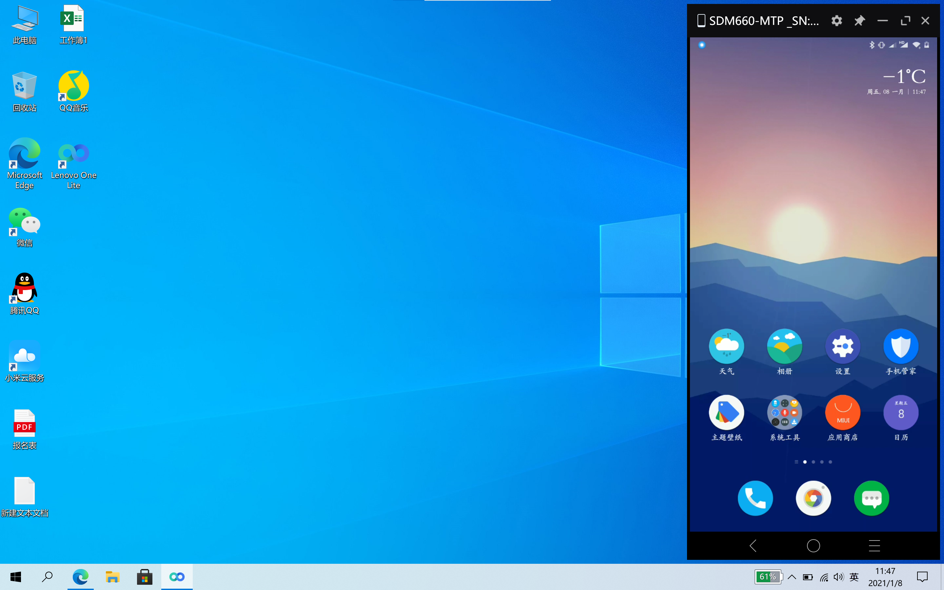
Task: Click the date and time widget text
Action: click(896, 92)
